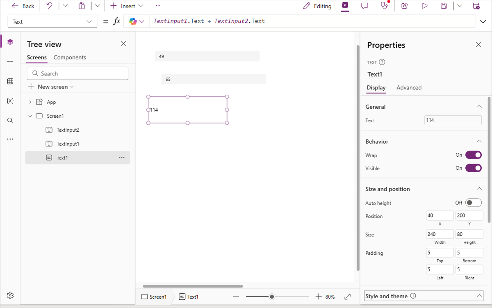Open the App checker stethoscope icon
The height and width of the screenshot is (308, 492).
pyautogui.click(x=384, y=6)
